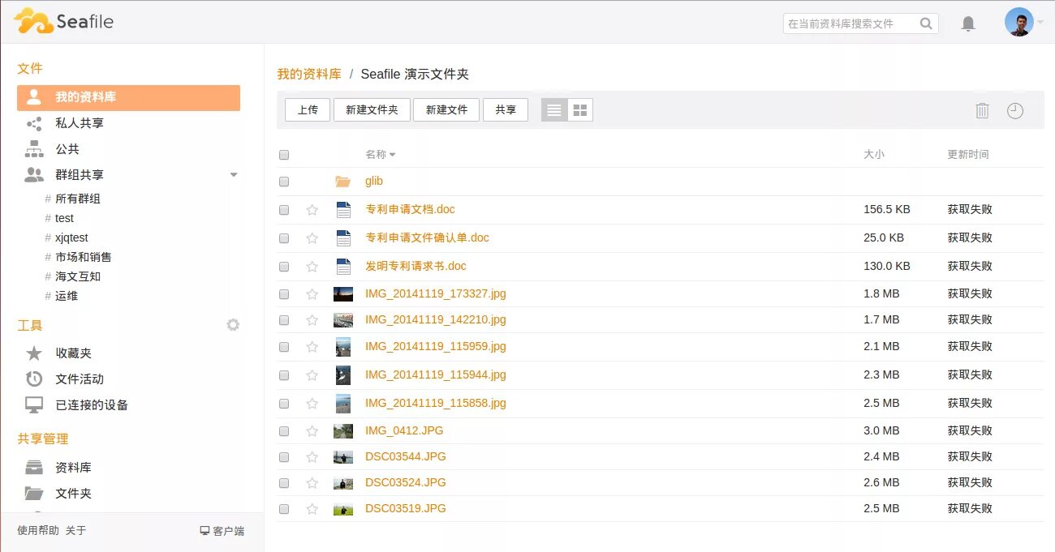
Task: Sort by 更新时间 column header
Action: click(968, 154)
